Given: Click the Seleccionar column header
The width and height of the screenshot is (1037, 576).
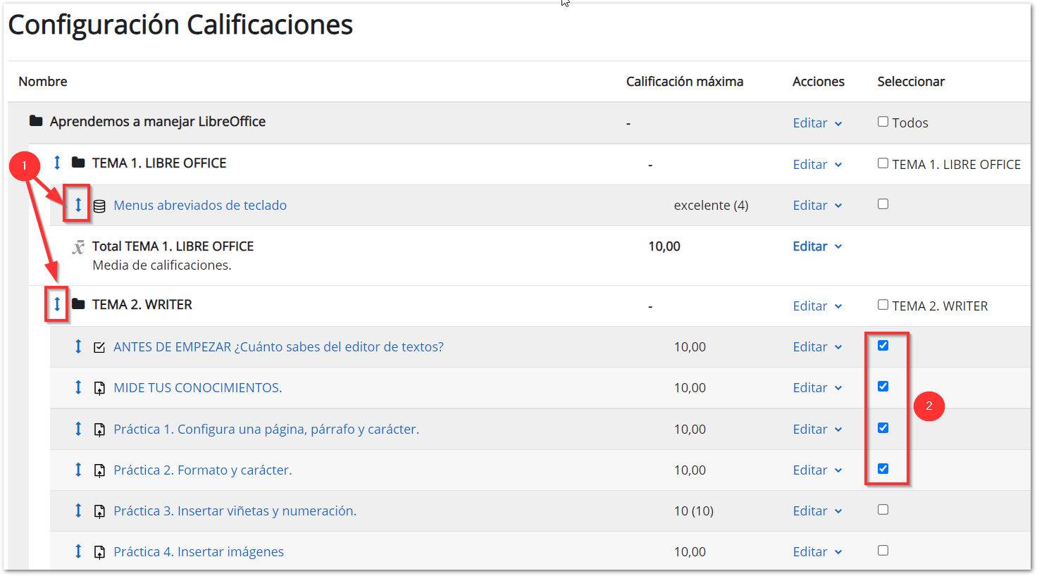Looking at the screenshot, I should coord(911,81).
